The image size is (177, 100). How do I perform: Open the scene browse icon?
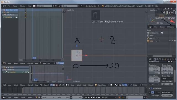coord(60,6)
